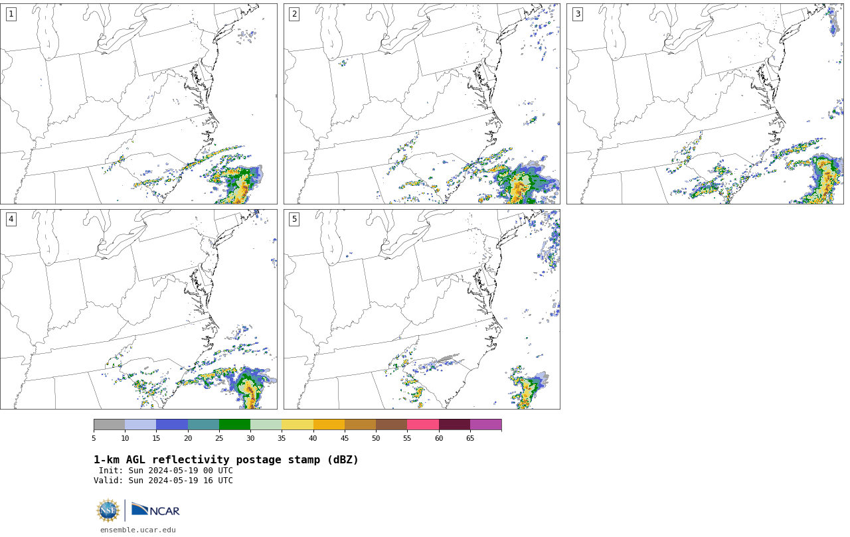Pick the purple above-65 dBZ swatch

click(485, 425)
